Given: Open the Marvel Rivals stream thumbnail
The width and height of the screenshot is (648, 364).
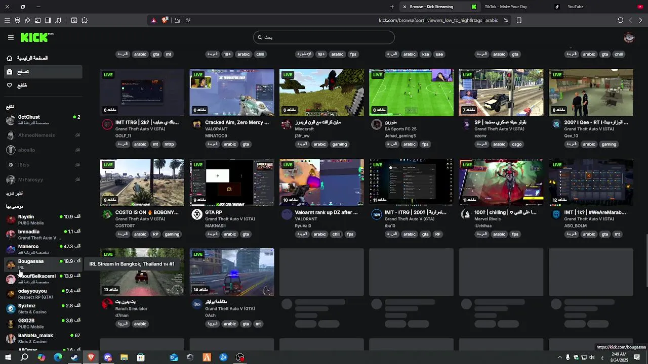Looking at the screenshot, I should click(x=501, y=183).
